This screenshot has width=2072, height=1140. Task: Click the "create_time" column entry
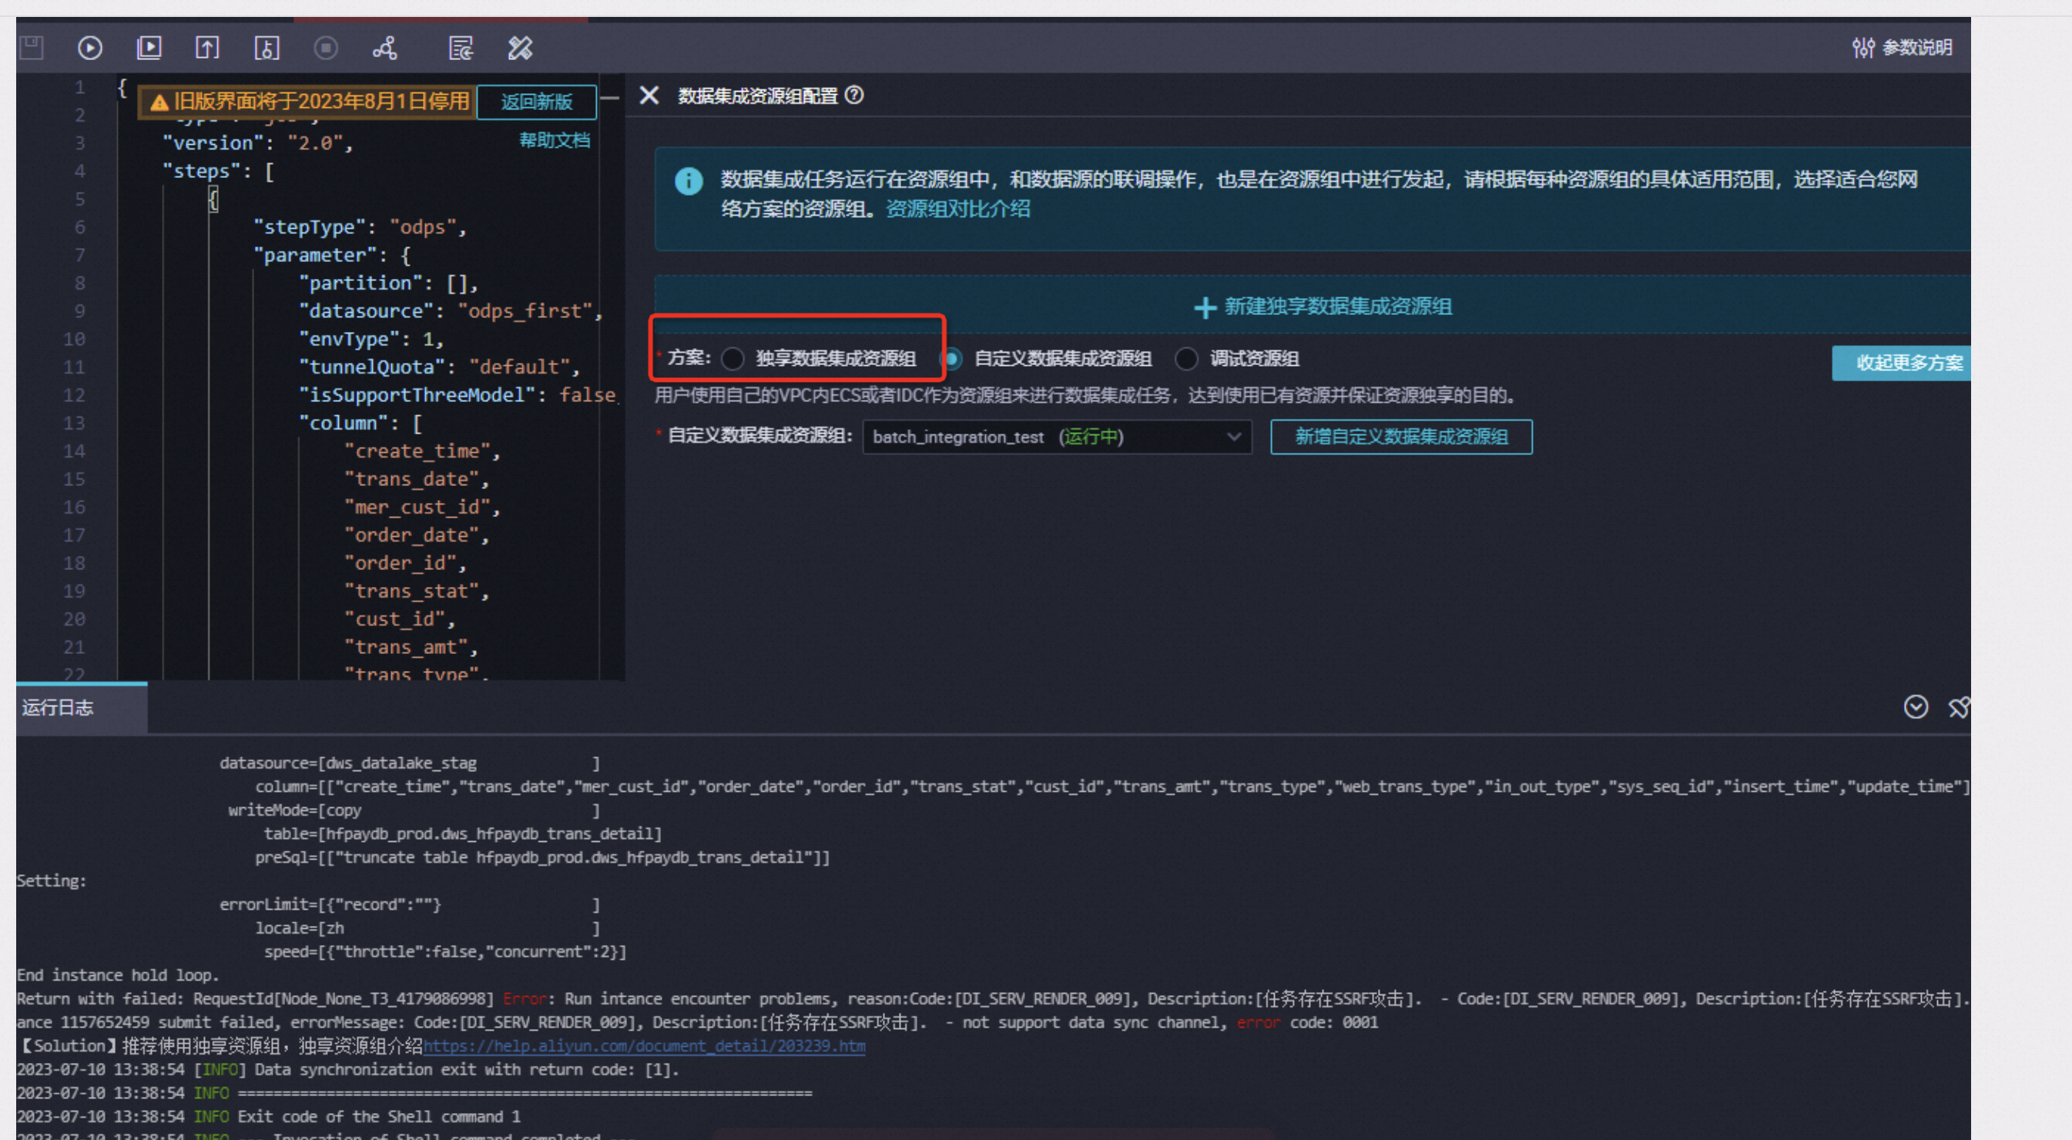pos(422,451)
